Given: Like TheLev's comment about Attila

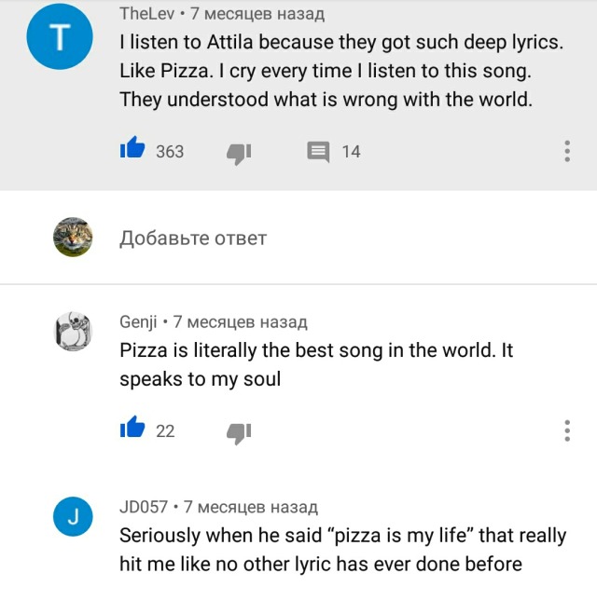Looking at the screenshot, I should [132, 149].
